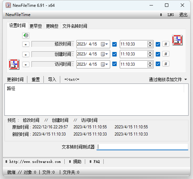Click the = button beside 访问时间
The width and height of the screenshot is (193, 179).
pyautogui.click(x=26, y=64)
